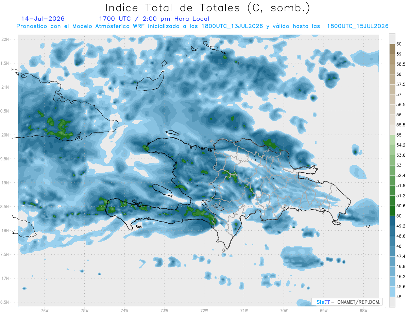Click the "71W" longitude label
This screenshot has width=408, height=315.
click(244, 310)
